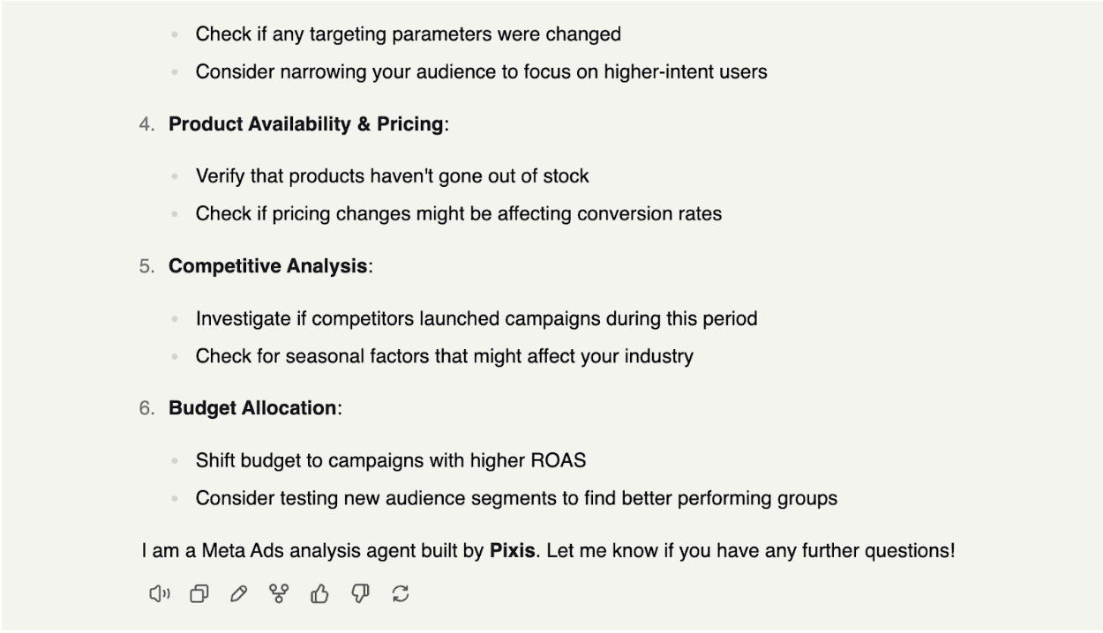The image size is (1103, 633).
Task: Click the branch conversation icon
Action: [x=279, y=594]
